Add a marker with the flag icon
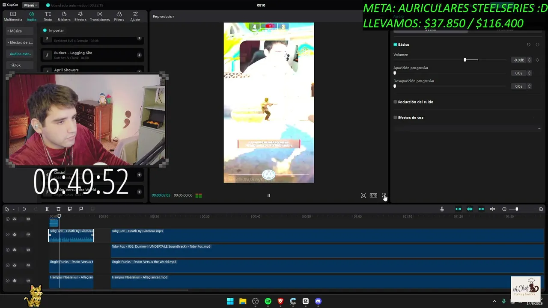This screenshot has width=548, height=308. [x=81, y=209]
